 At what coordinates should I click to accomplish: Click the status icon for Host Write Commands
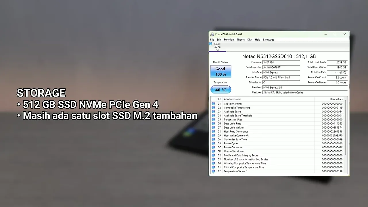(x=213, y=136)
